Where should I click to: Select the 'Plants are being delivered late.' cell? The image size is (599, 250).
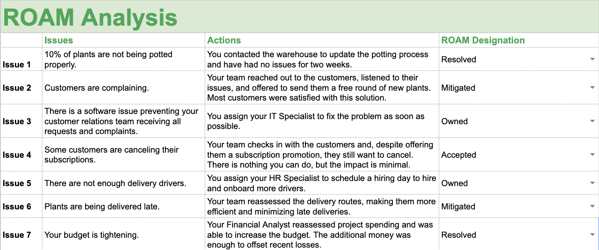click(123, 206)
